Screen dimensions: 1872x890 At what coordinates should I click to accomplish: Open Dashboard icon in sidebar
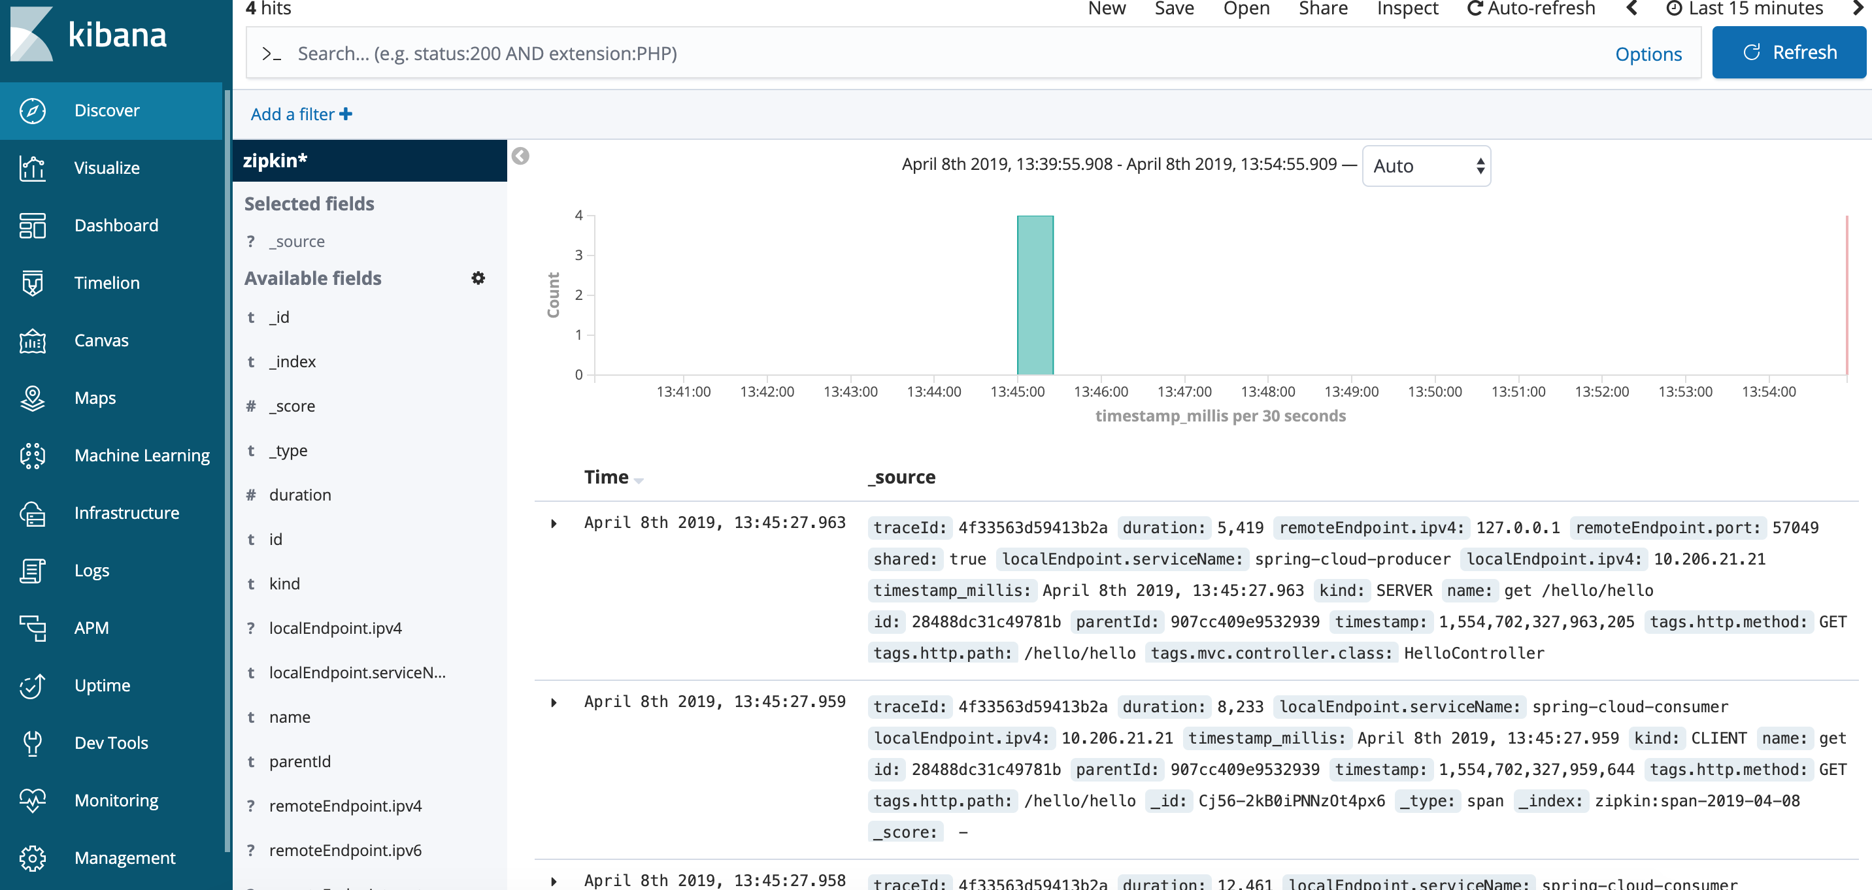coord(33,225)
